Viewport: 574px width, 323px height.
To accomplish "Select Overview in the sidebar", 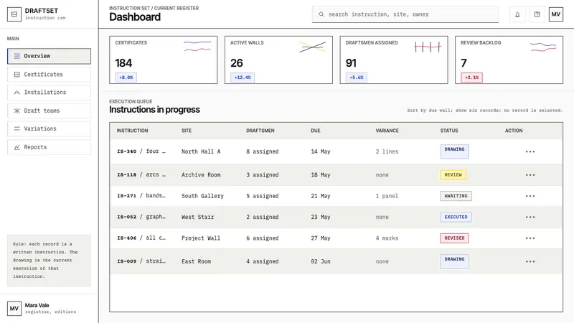I will tap(49, 56).
